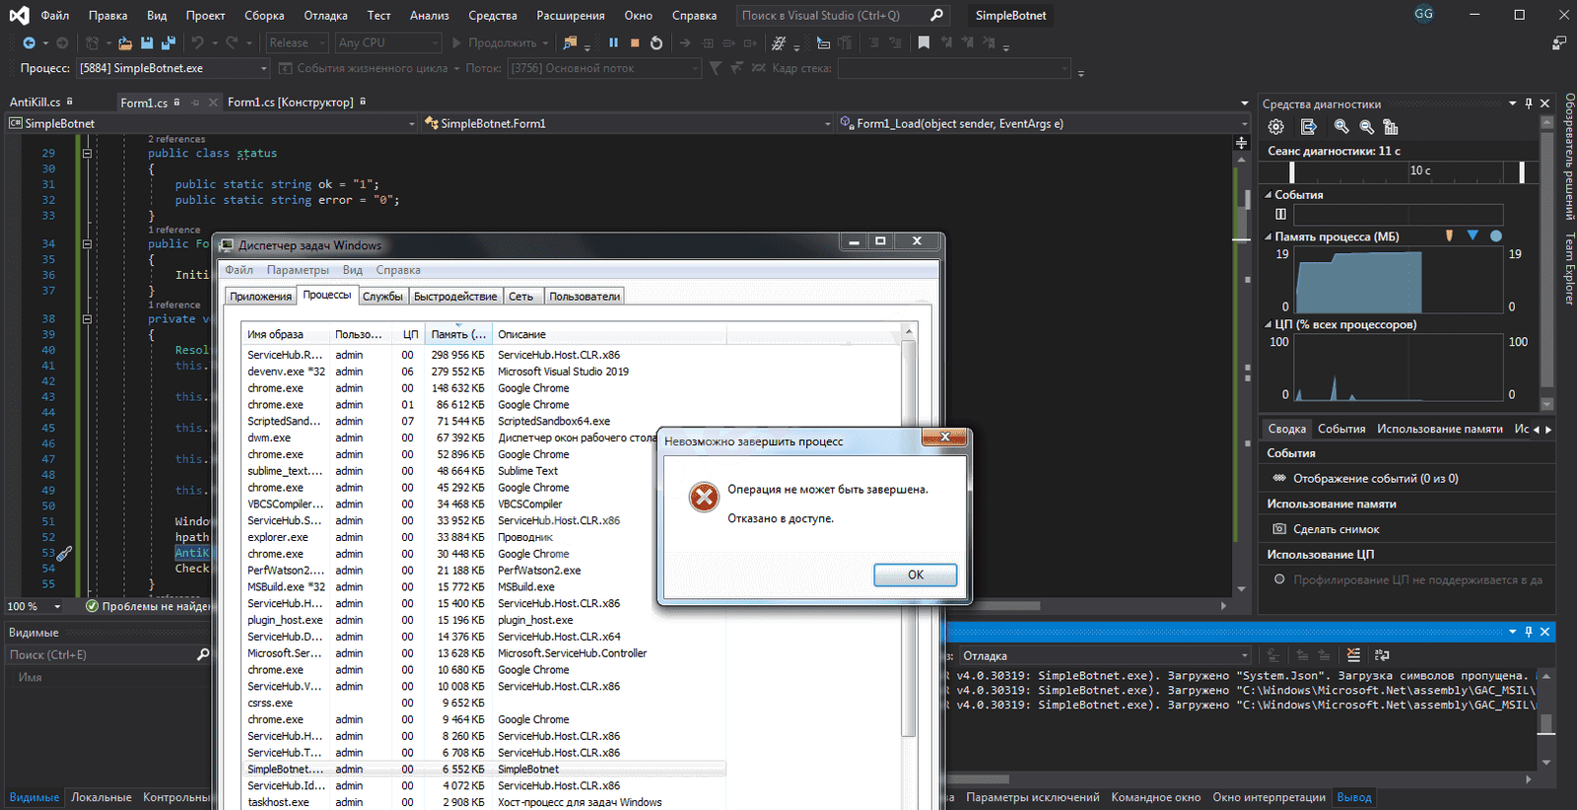Expand the Form1_Load member dropdown
This screenshot has height=810, width=1577.
(x=1243, y=124)
